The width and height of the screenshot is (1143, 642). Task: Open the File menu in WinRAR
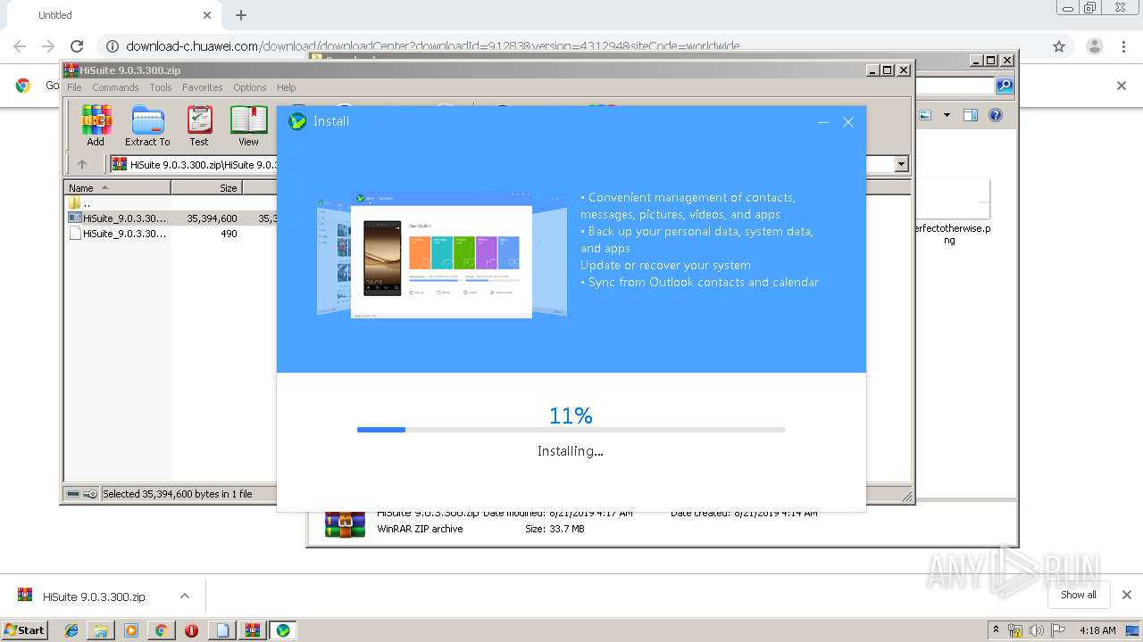(x=74, y=87)
